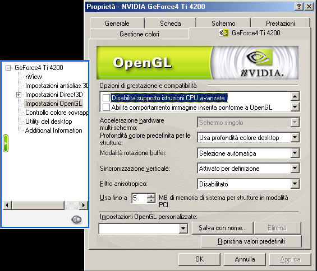Increase the PCI memory MB spinner value
The width and height of the screenshot is (317, 271).
pyautogui.click(x=151, y=195)
